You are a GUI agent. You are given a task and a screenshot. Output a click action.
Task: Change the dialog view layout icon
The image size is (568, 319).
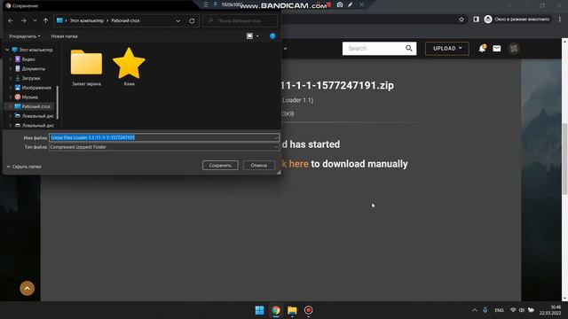pos(249,35)
